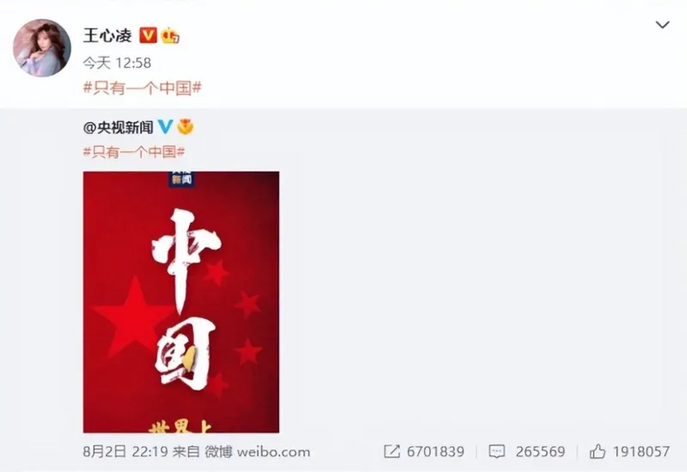Click the thumbs-up like icon
The height and width of the screenshot is (472, 687).
pyautogui.click(x=598, y=451)
